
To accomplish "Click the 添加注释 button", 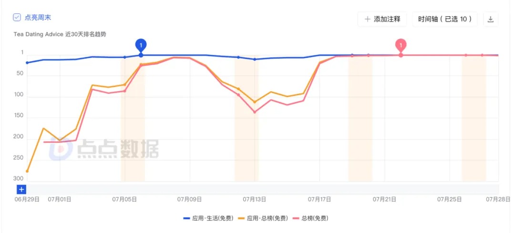I will 382,19.
